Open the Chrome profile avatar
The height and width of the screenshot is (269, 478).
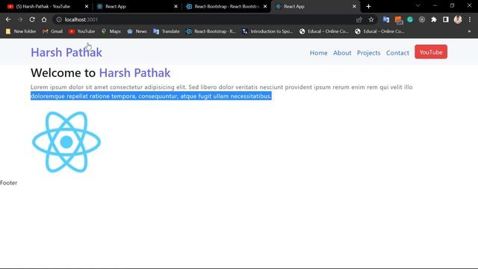tap(458, 19)
